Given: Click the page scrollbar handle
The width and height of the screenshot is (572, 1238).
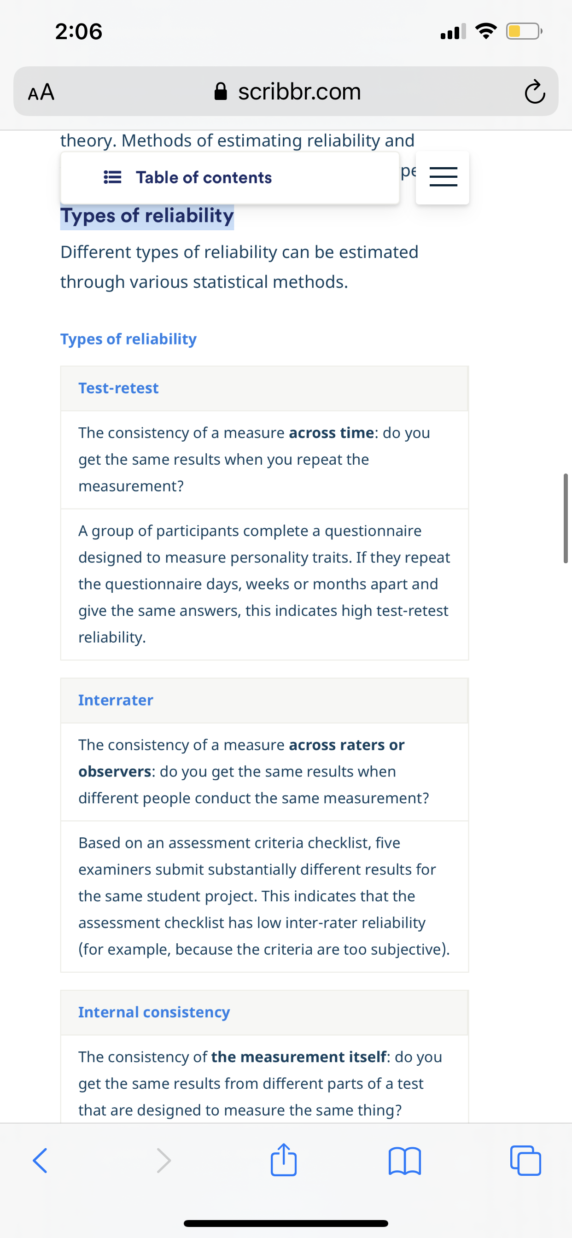Looking at the screenshot, I should (x=565, y=518).
